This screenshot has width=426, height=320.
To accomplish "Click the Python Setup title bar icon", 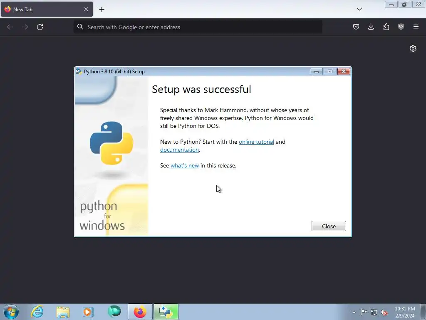I will (79, 71).
